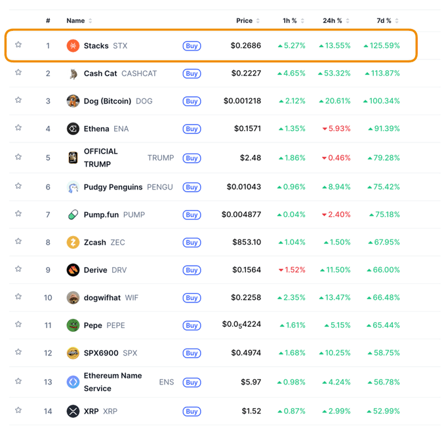This screenshot has width=446, height=433.
Task: Click Ethena 24h change 5.93%
Action: point(336,129)
